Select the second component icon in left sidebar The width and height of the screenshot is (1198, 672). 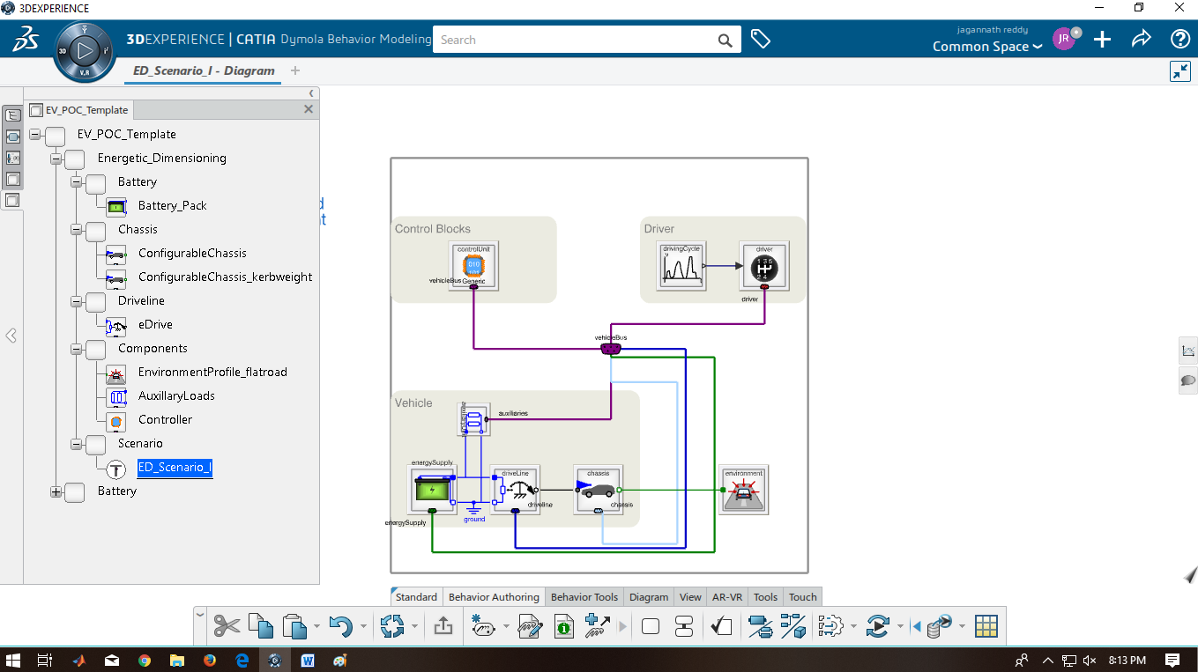coord(12,137)
